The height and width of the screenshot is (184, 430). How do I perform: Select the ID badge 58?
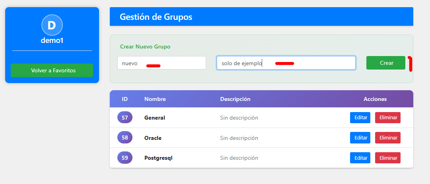[125, 138]
